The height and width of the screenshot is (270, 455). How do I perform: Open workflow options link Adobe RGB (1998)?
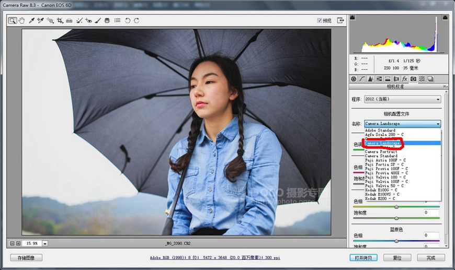215,257
